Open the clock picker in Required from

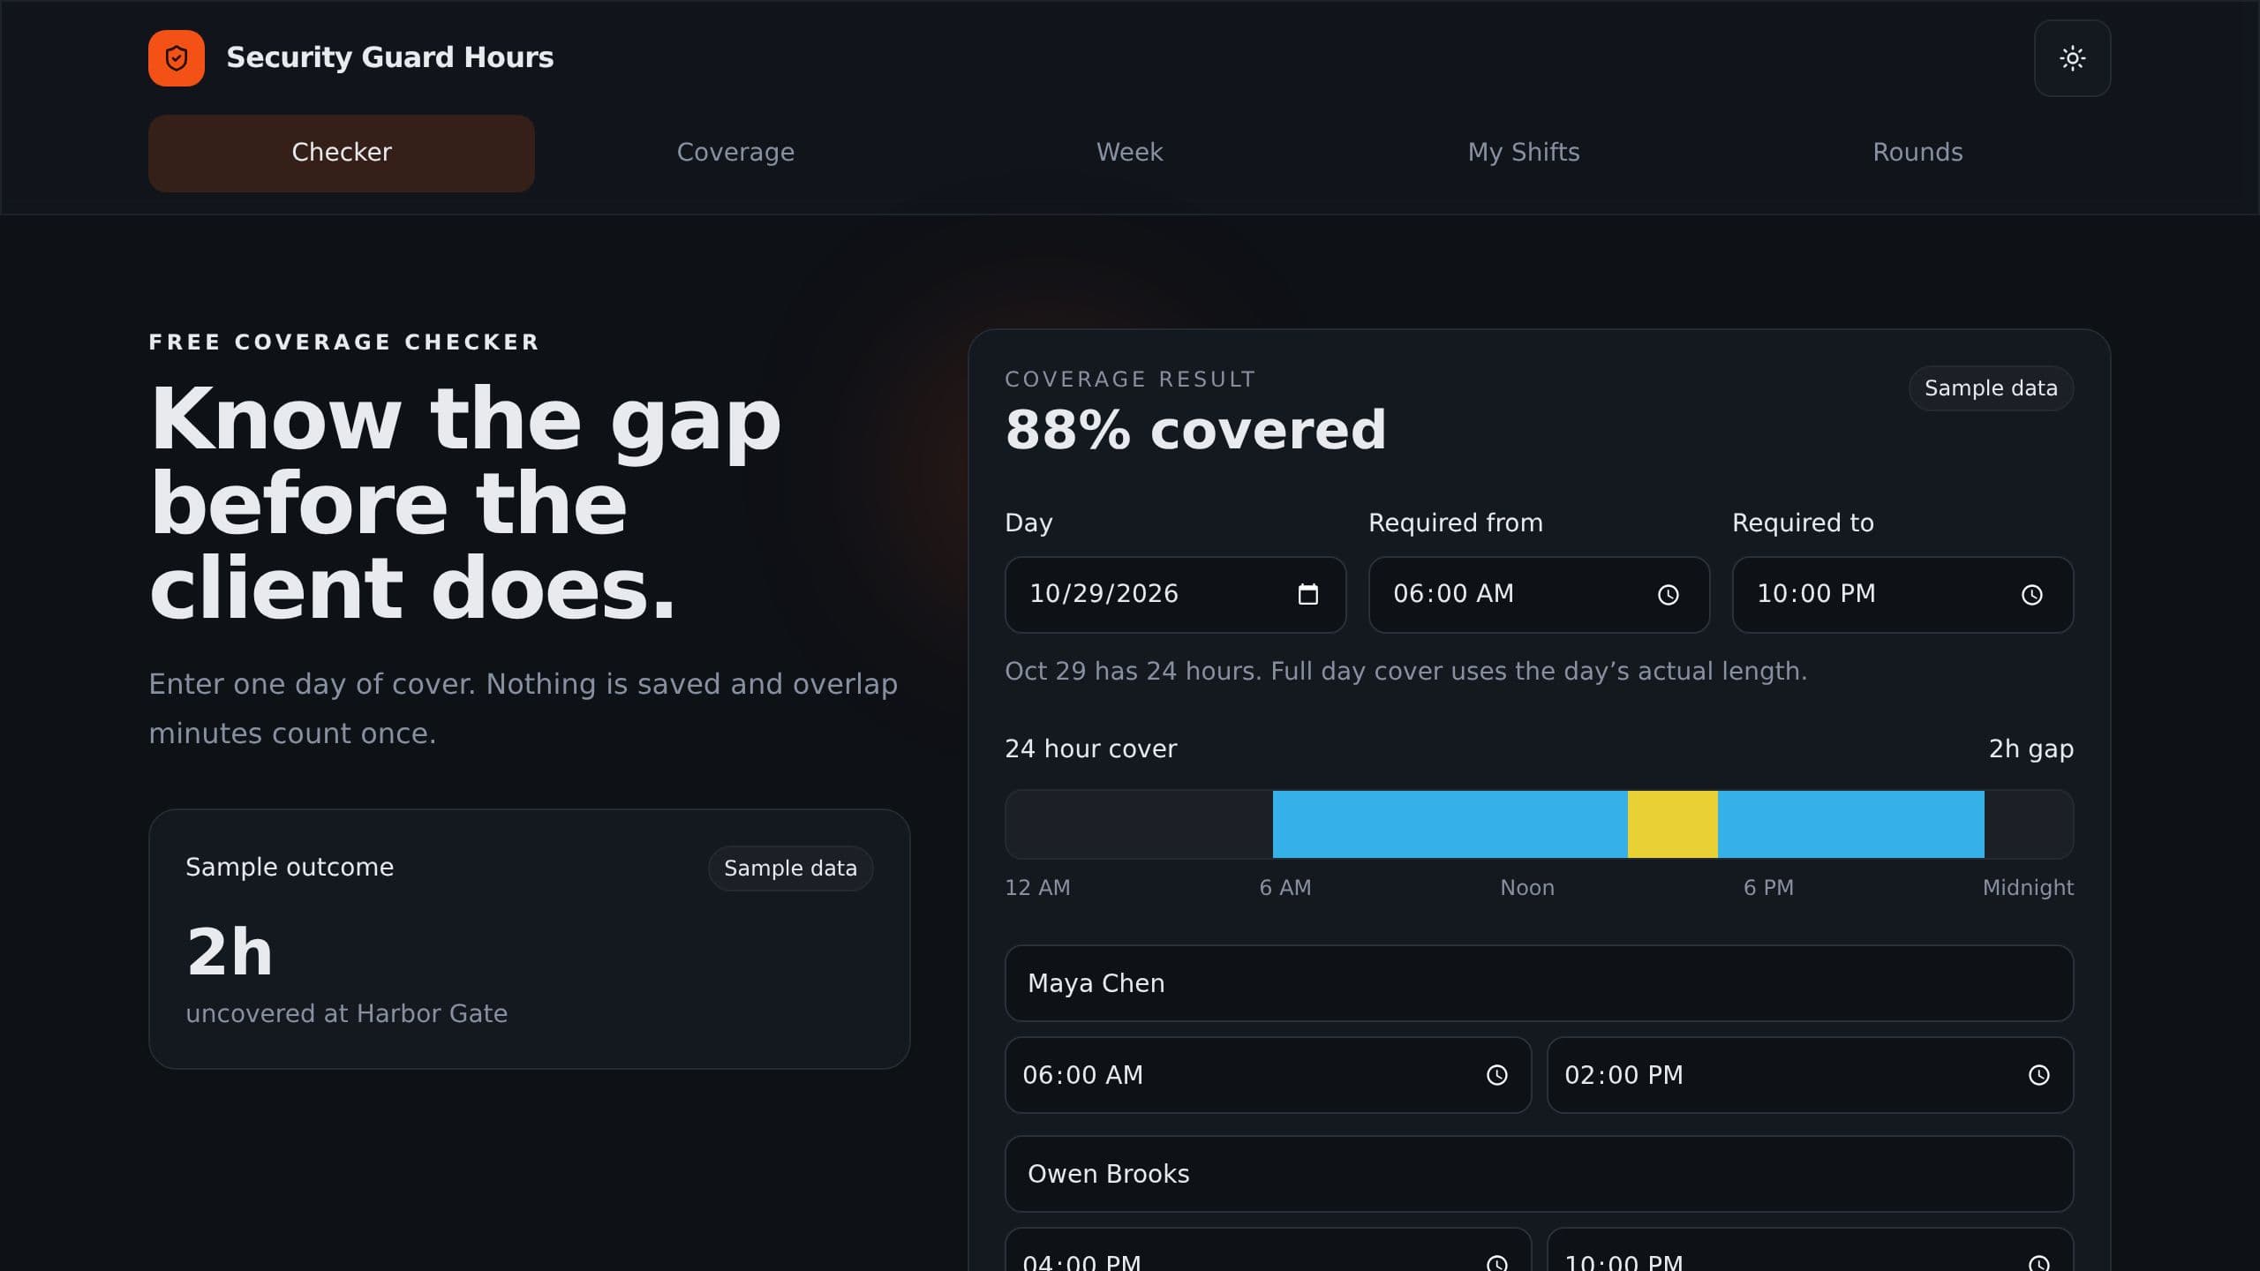point(1668,595)
